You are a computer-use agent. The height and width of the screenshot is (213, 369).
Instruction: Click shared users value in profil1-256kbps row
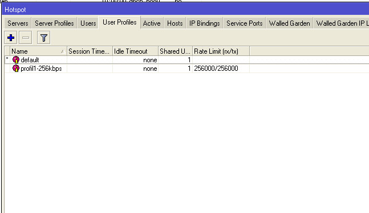[189, 69]
